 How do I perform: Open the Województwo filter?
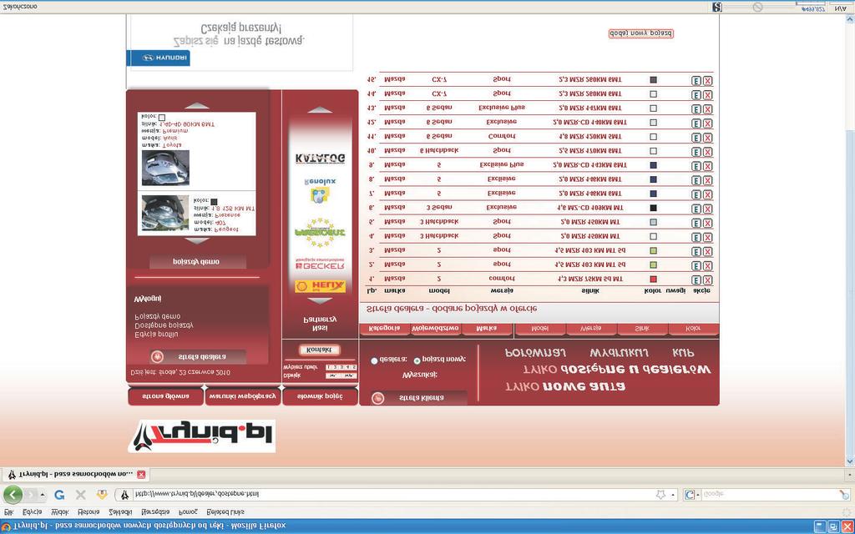435,329
